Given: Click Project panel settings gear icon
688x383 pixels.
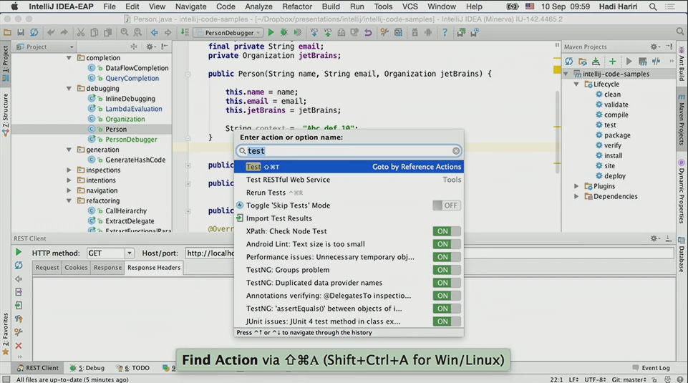Looking at the screenshot, I should pos(150,47).
